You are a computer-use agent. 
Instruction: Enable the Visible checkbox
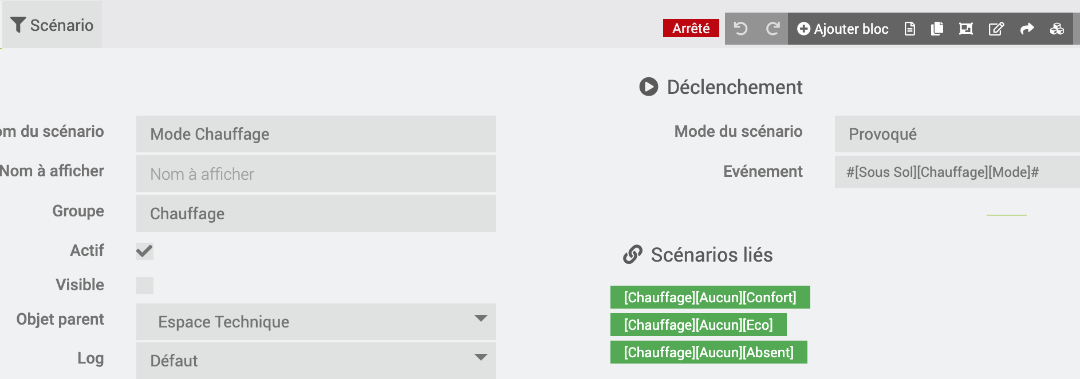pyautogui.click(x=145, y=286)
